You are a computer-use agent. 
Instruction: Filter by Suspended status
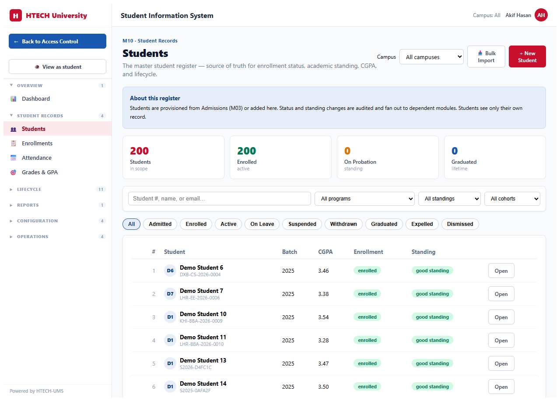pyautogui.click(x=302, y=224)
